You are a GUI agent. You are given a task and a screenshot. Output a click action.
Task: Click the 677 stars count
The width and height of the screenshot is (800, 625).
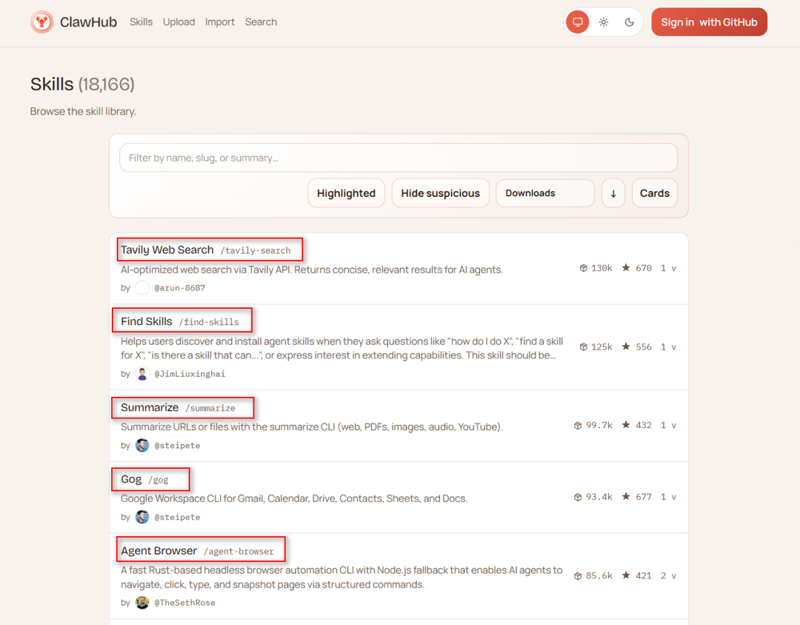tap(644, 496)
